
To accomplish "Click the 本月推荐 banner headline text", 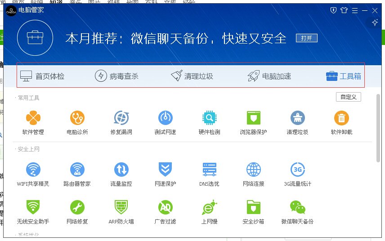I will tap(176, 39).
